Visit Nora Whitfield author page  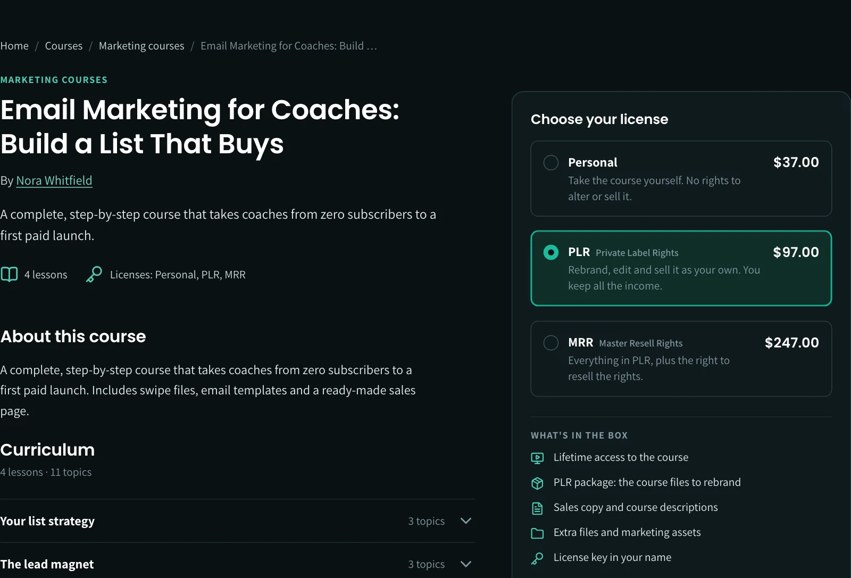[x=54, y=180]
